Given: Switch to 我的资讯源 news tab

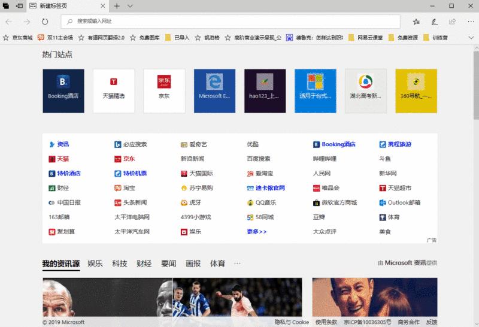Looking at the screenshot, I should click(61, 264).
